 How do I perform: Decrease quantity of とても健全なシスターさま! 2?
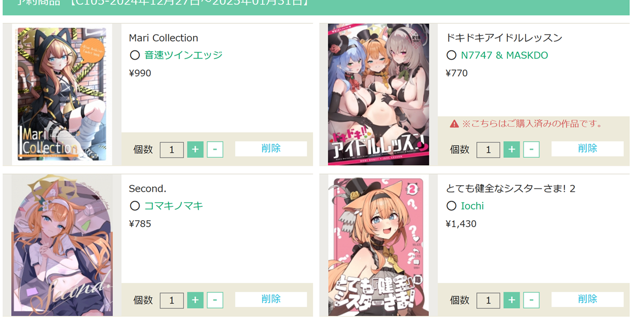[x=531, y=300]
